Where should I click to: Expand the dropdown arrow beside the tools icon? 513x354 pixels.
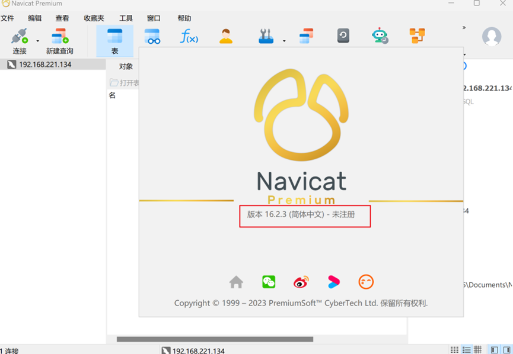click(x=284, y=41)
